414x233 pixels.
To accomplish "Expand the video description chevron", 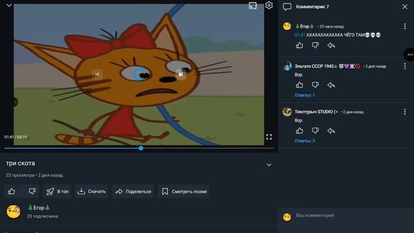I will [269, 165].
